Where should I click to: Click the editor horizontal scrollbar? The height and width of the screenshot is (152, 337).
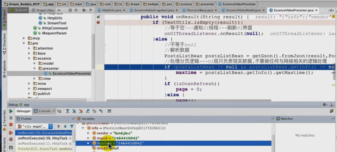pyautogui.click(x=189, y=100)
